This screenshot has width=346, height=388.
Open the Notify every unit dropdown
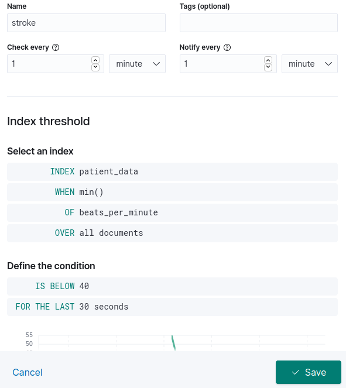(x=309, y=64)
